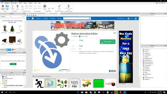Viewport: 167px width, 94px height.
Task: Expand ReplicatedStorage in Explorer
Action: pos(141,62)
